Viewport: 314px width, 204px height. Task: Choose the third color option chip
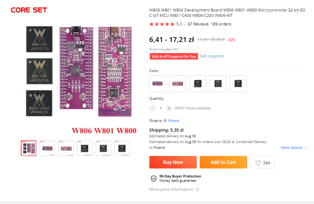point(198,84)
